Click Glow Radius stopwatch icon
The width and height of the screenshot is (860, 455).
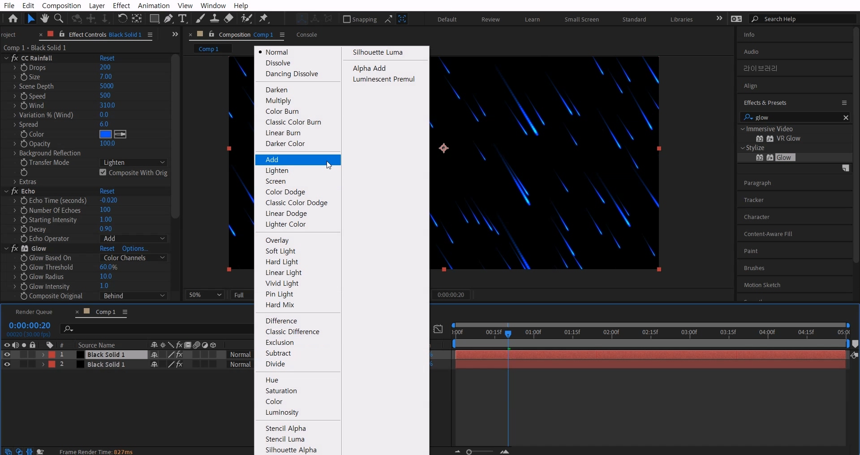tap(24, 277)
